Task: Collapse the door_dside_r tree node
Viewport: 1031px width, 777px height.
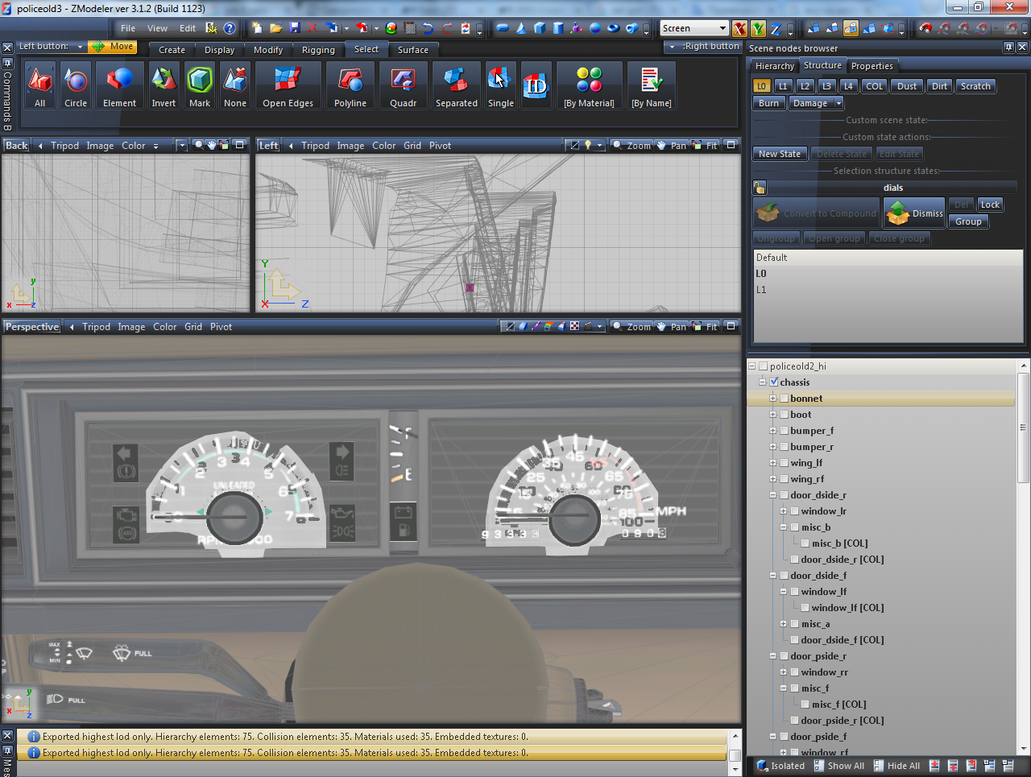Action: [772, 495]
